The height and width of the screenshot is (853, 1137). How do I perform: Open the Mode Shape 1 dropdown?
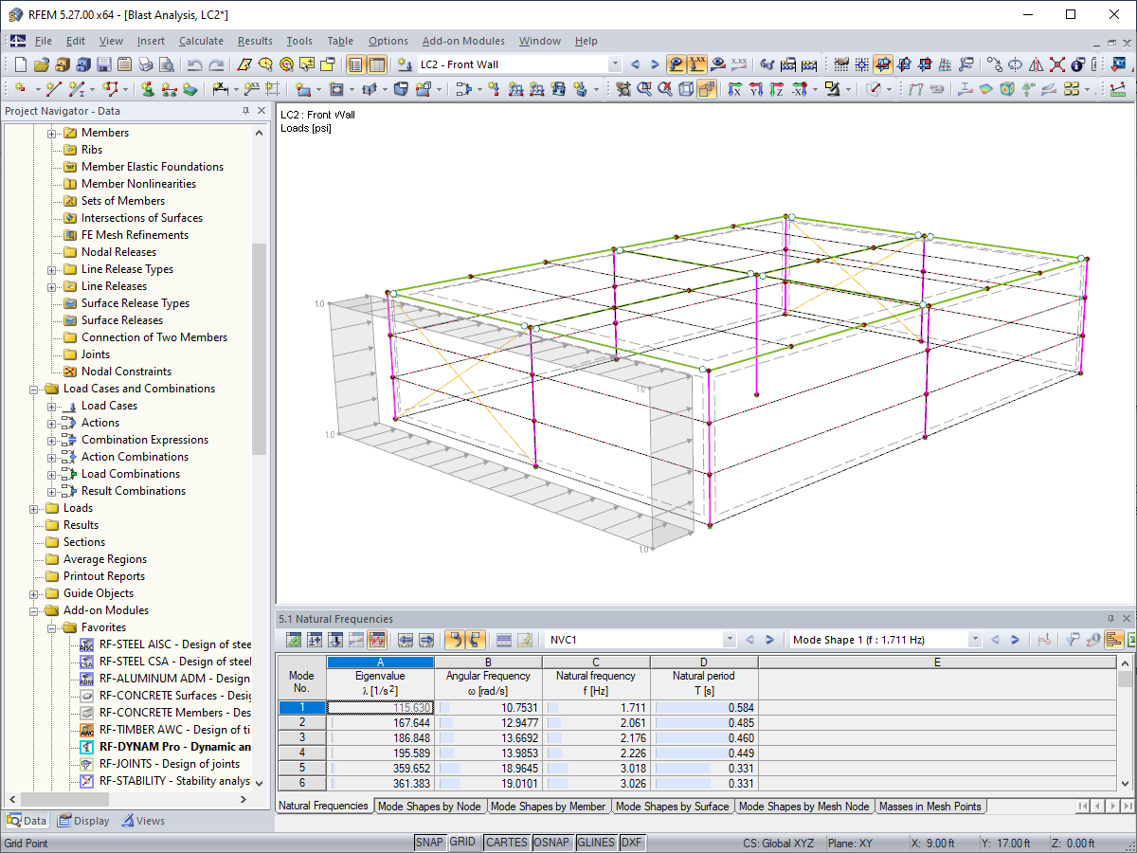975,640
